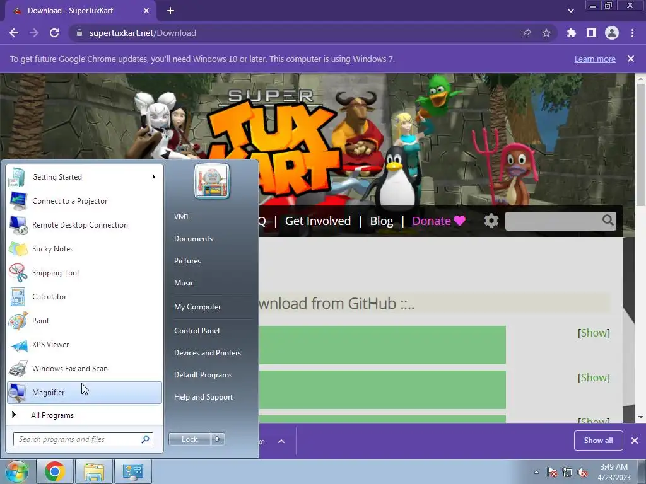Click the Donate link

click(x=439, y=221)
